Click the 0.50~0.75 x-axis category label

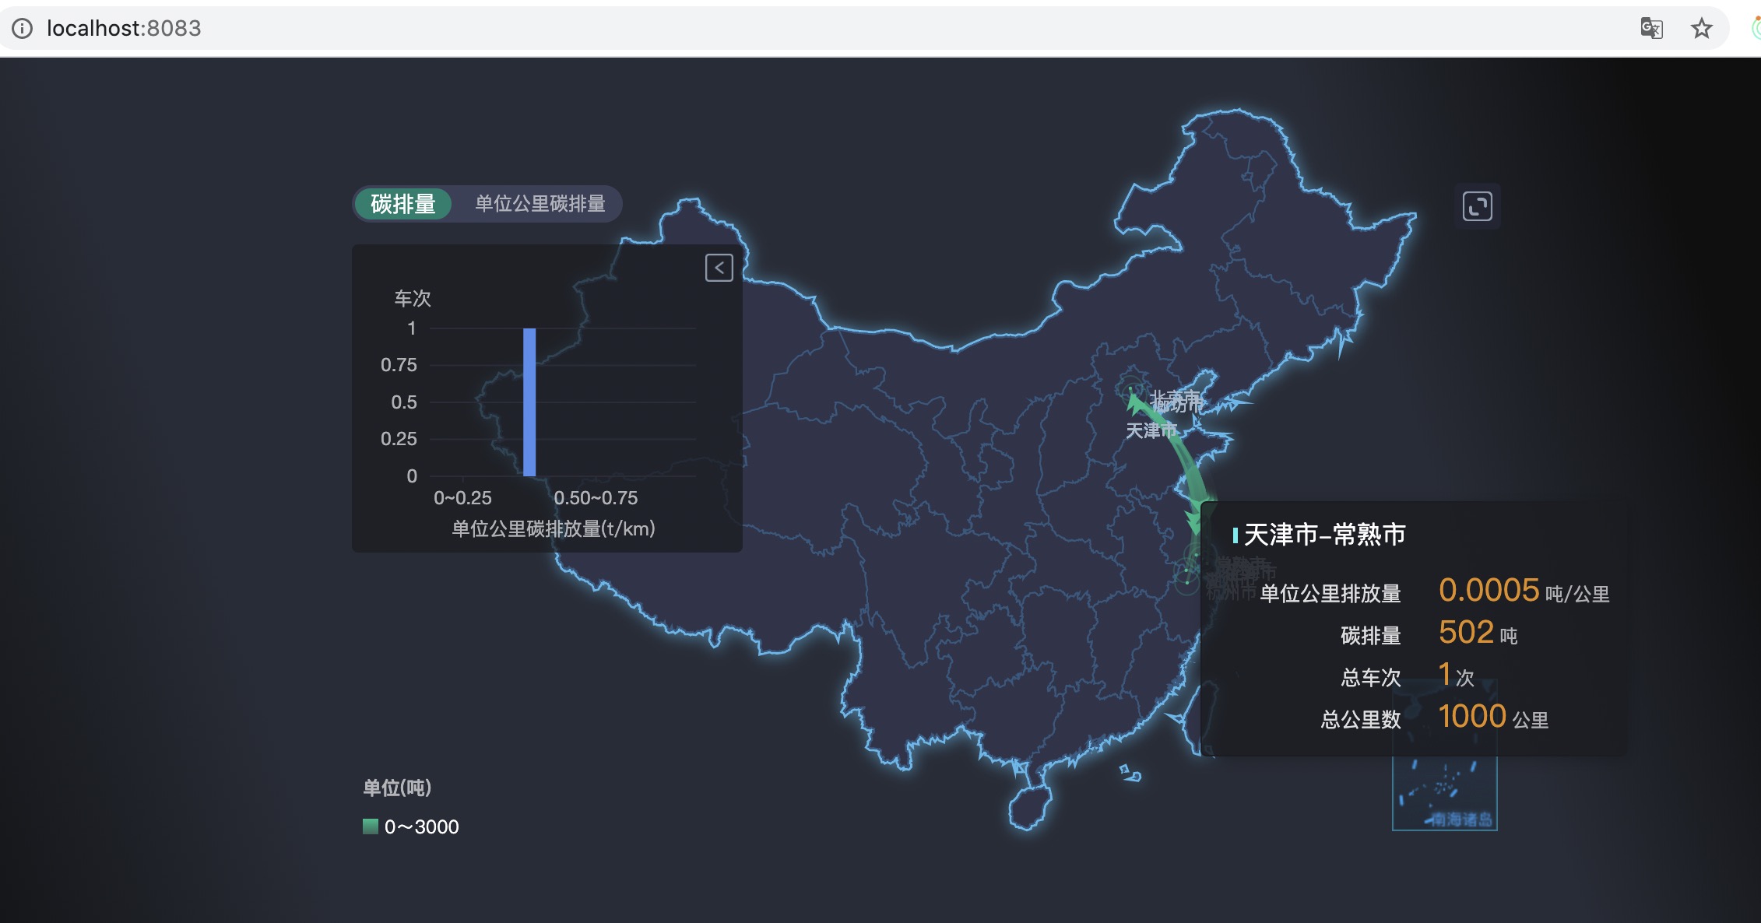click(x=596, y=497)
